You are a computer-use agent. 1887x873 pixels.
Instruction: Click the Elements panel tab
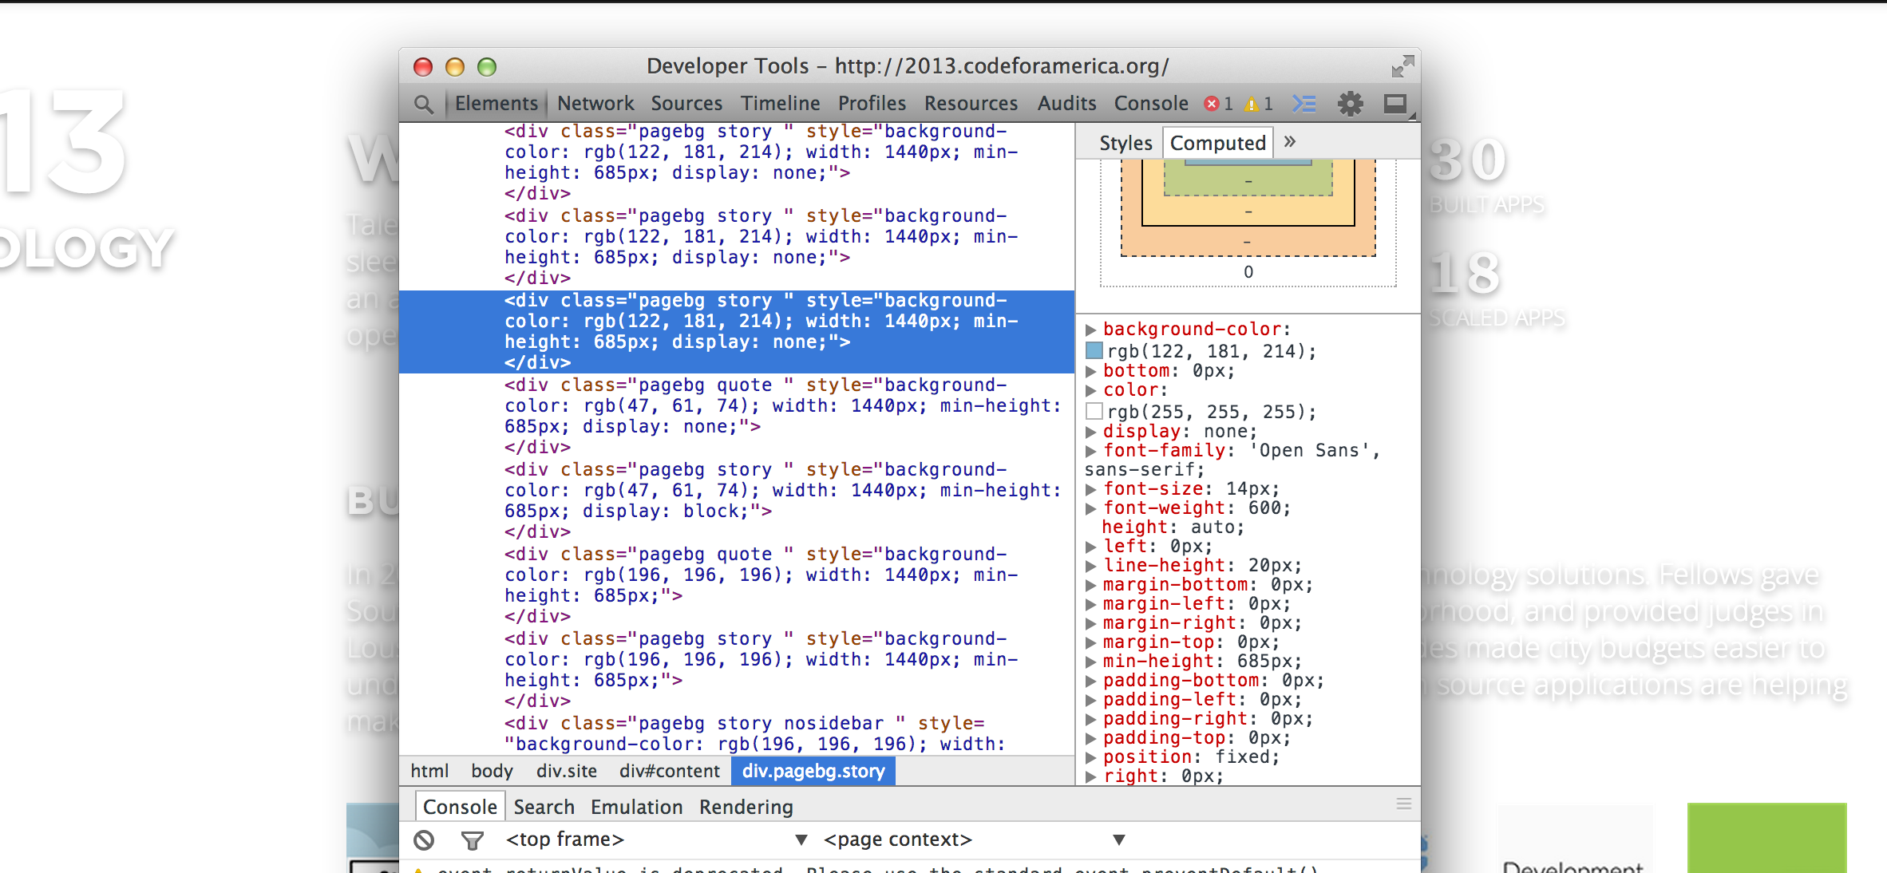pos(498,102)
